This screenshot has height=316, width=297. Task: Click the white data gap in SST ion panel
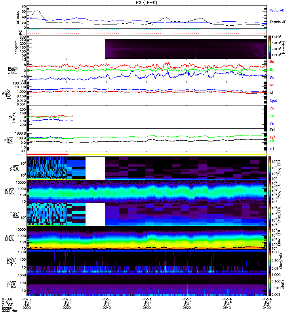pos(95,168)
